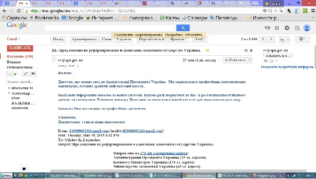Click 'Добавить в к...' contacts button

[278, 56]
